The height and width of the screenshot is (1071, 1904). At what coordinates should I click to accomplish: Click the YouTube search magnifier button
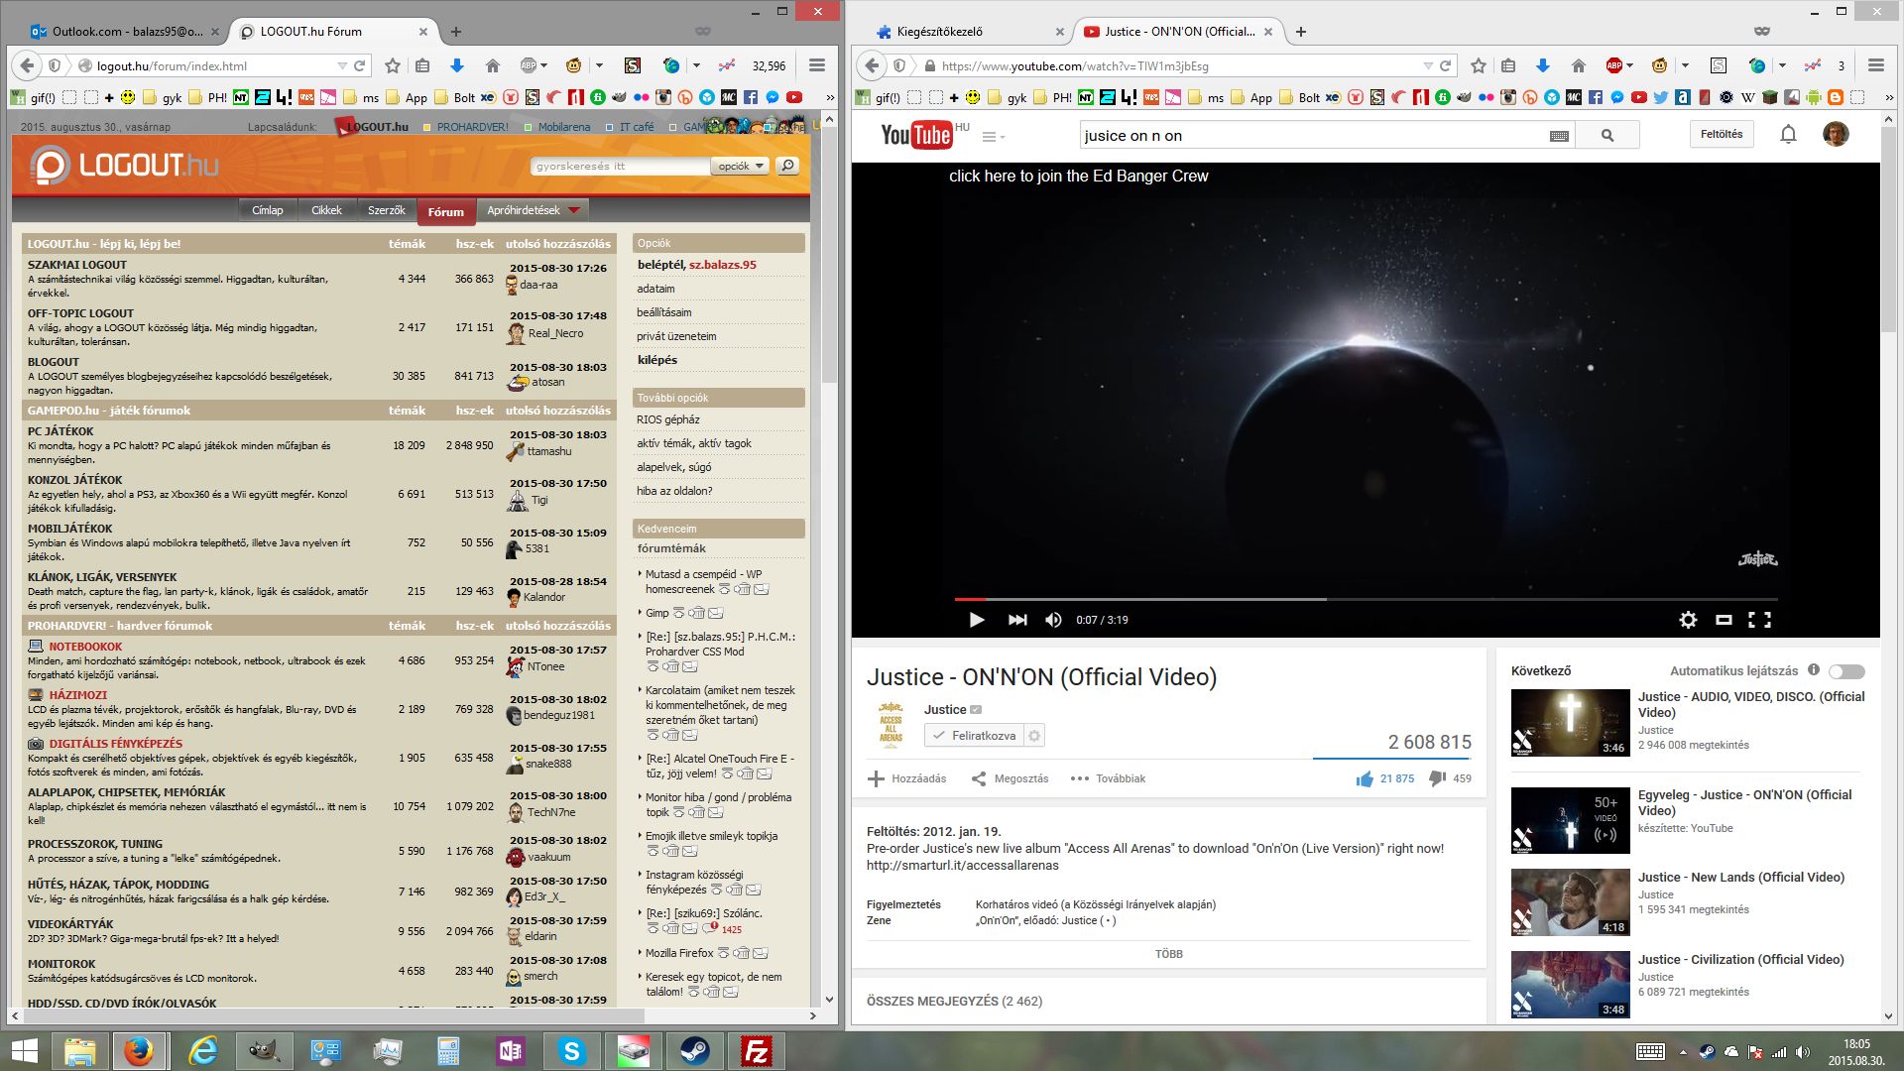[x=1606, y=136]
